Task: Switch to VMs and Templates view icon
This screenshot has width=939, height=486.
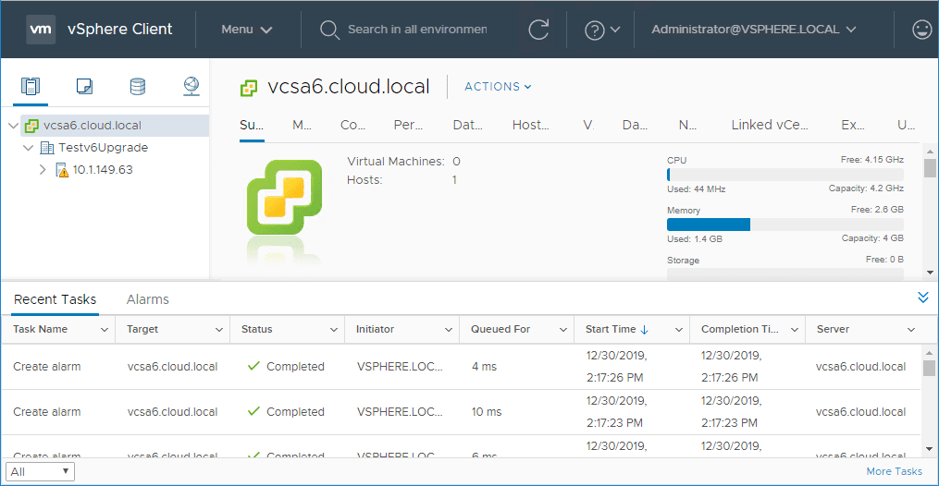Action: pyautogui.click(x=84, y=87)
